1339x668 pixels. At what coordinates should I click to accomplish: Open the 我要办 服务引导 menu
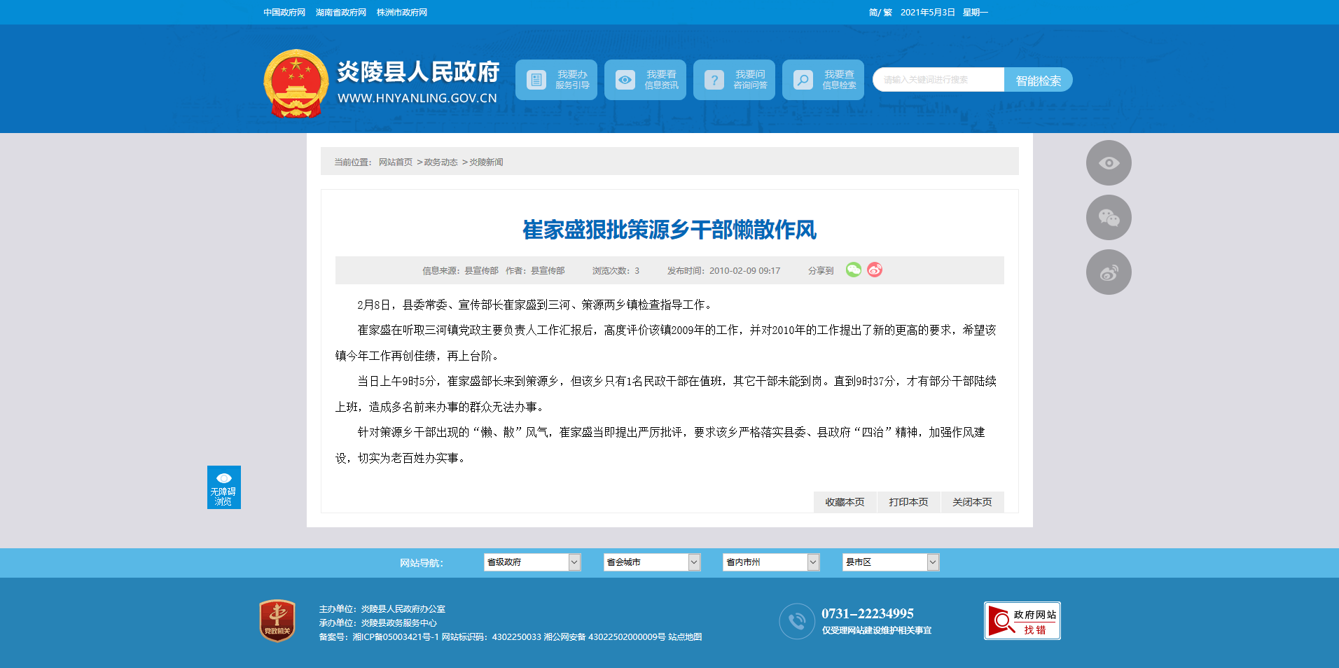(556, 80)
